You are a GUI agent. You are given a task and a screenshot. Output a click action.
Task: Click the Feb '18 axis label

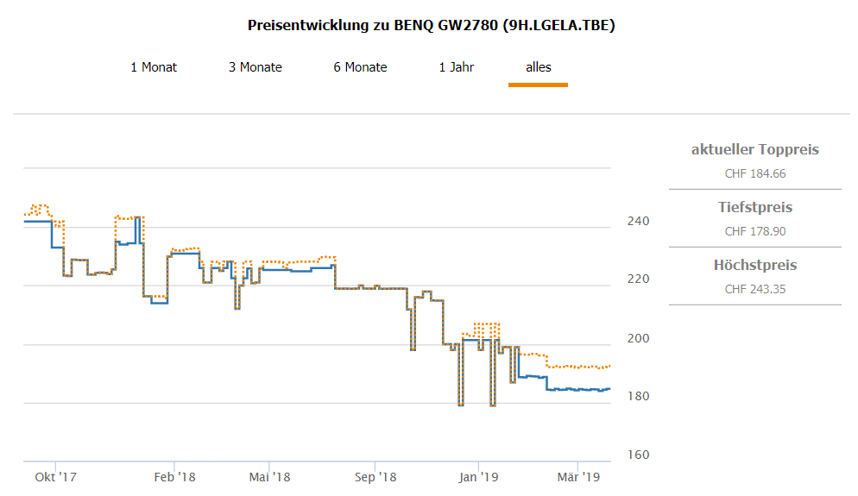point(174,476)
